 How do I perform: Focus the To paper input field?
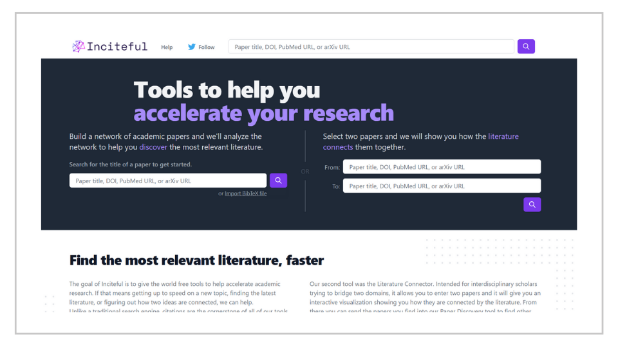(x=442, y=186)
